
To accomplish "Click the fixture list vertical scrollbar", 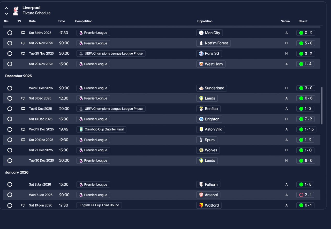I will [322, 106].
